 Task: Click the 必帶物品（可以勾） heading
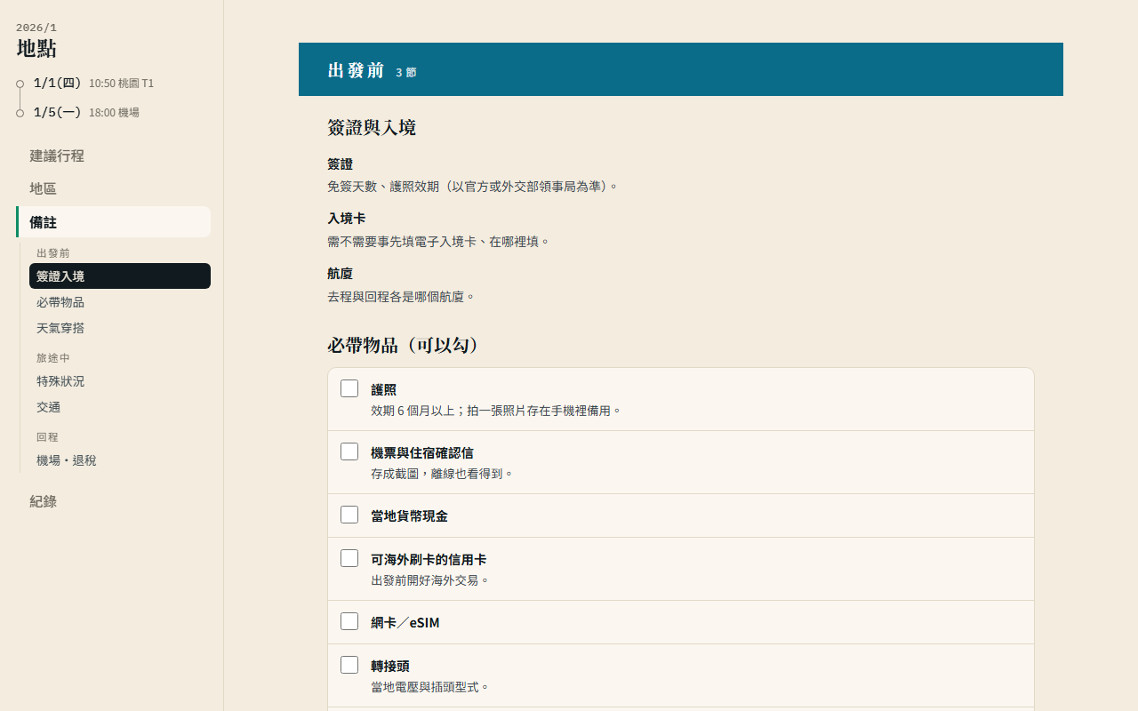pos(405,346)
